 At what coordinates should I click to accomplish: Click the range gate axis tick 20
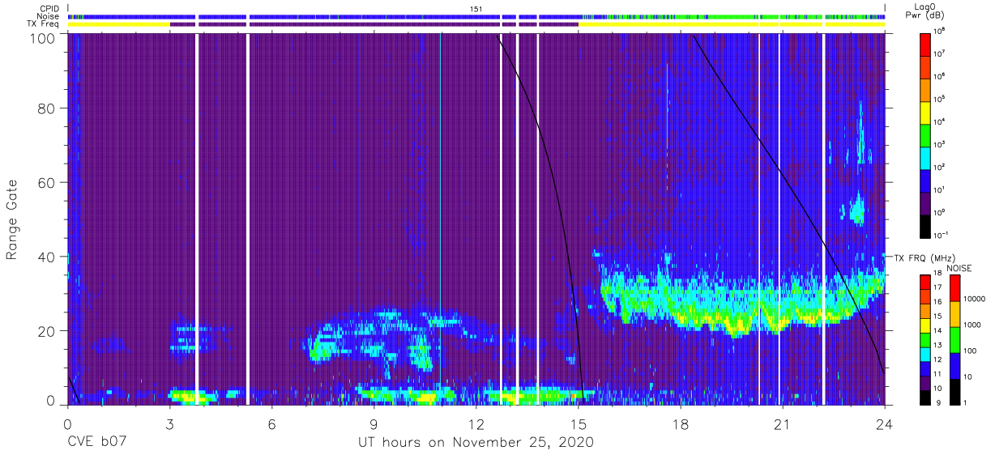coord(46,330)
